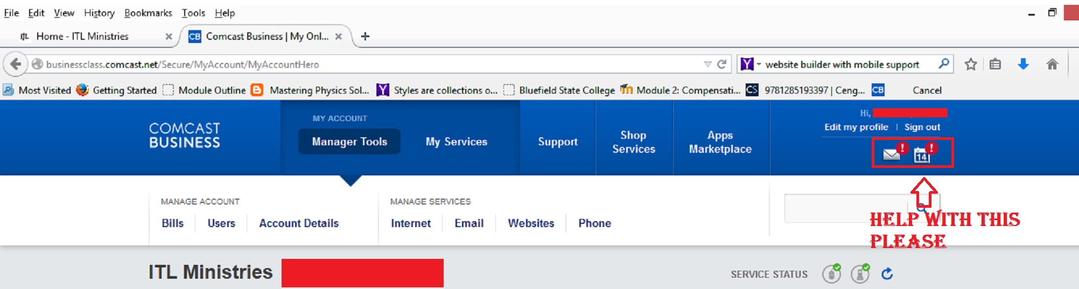Open Shop Services

[x=634, y=142]
